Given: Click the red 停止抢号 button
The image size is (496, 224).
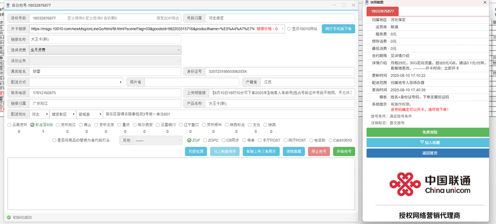Looking at the screenshot, I should tap(319, 152).
